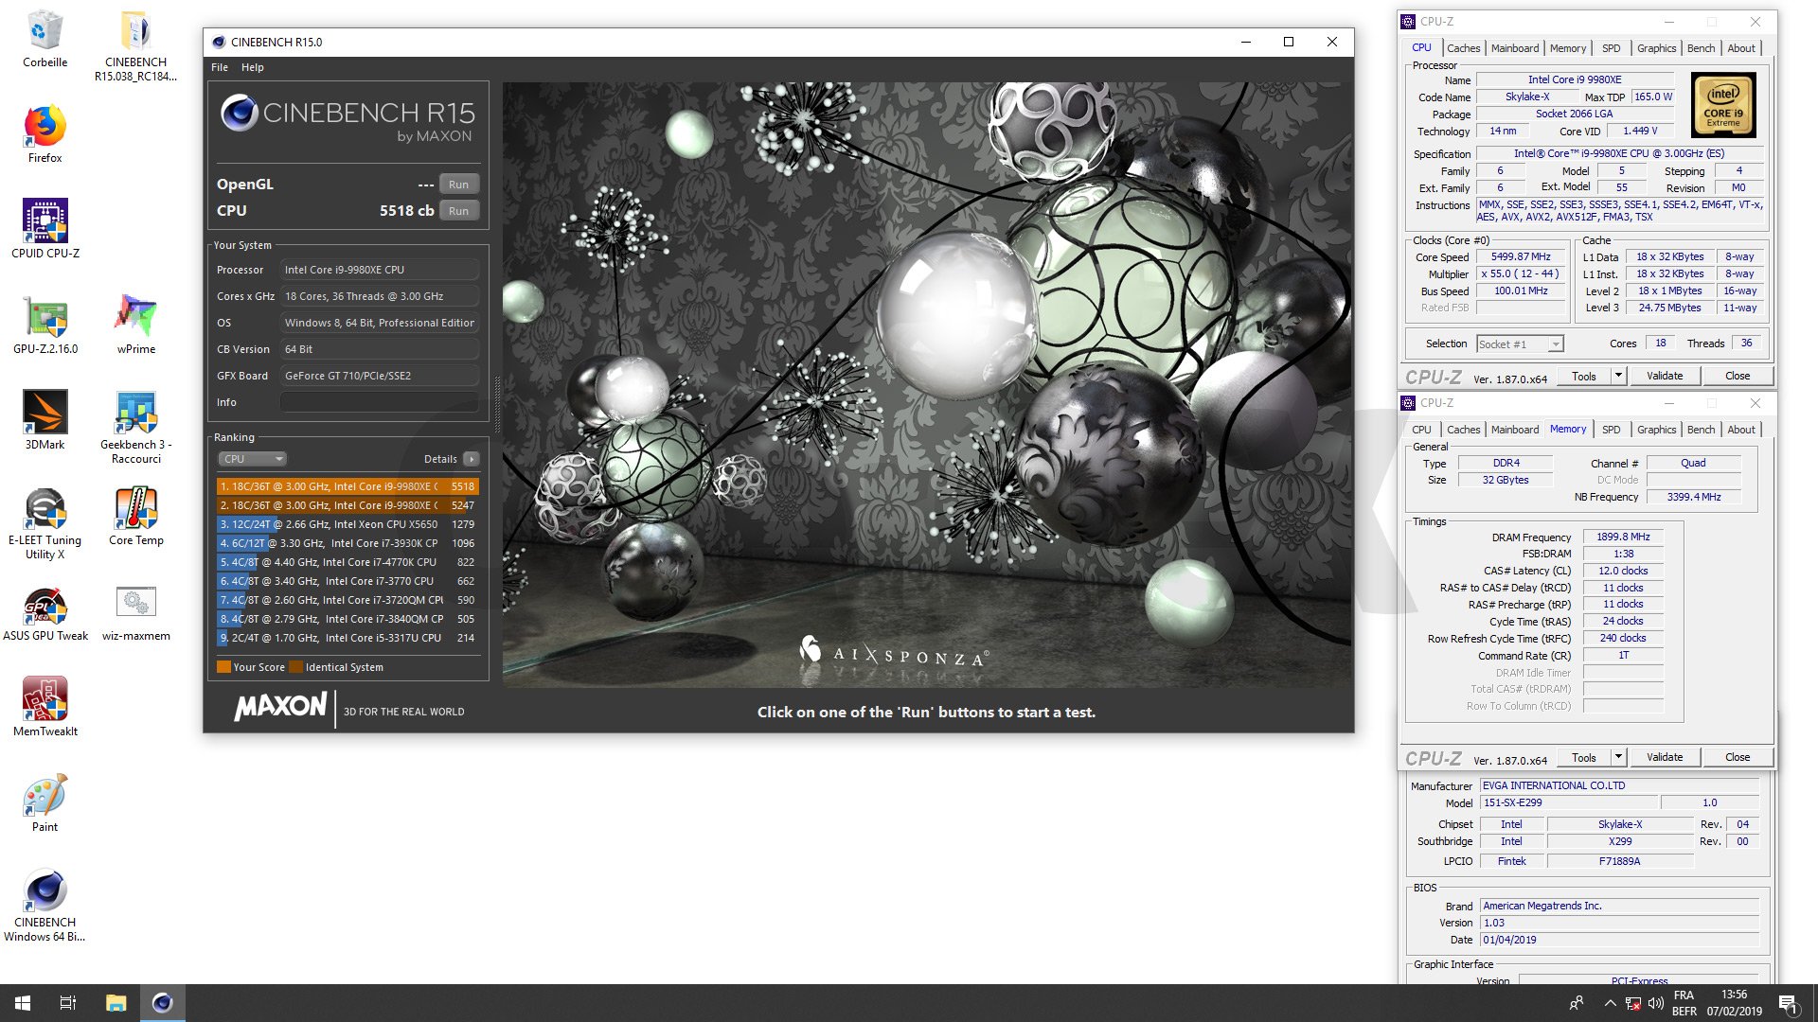The height and width of the screenshot is (1022, 1818).
Task: Open About tab in the Memory CPU-Z window
Action: tap(1740, 430)
